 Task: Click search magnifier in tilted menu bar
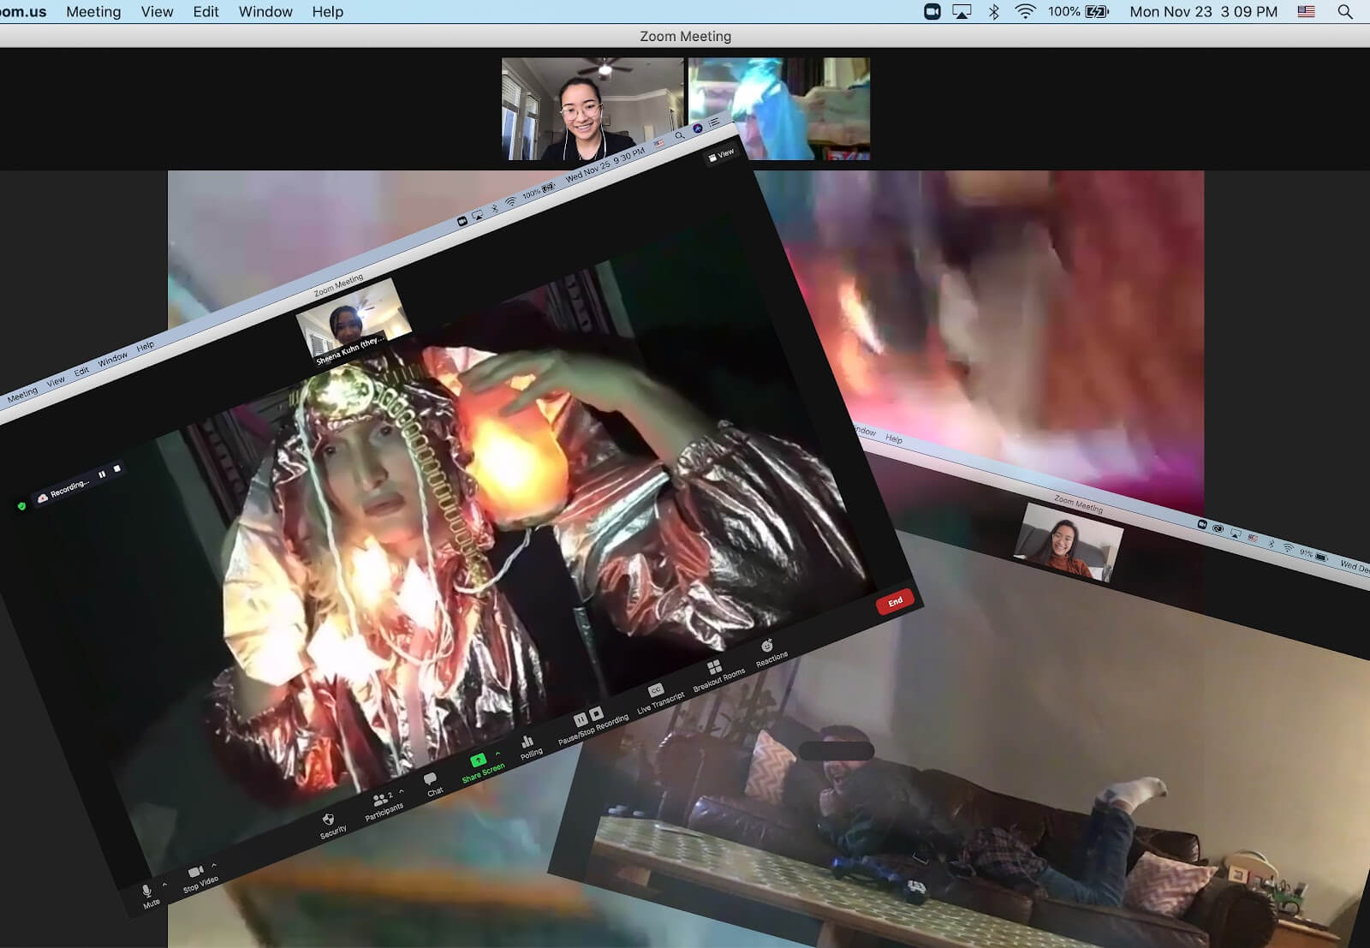coord(680,135)
